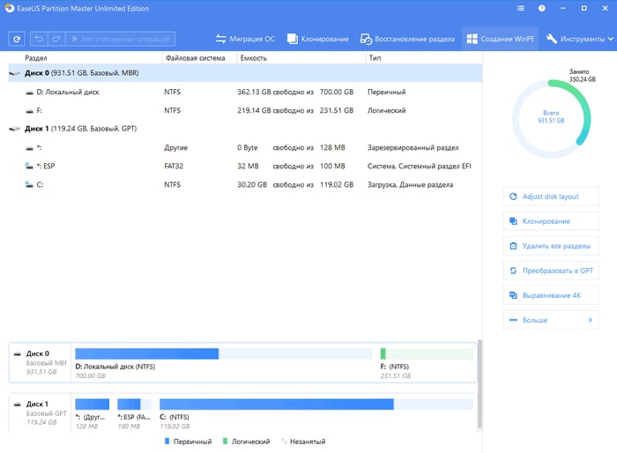
Task: Click the drive icon beside Диск 1 row
Action: (15, 129)
